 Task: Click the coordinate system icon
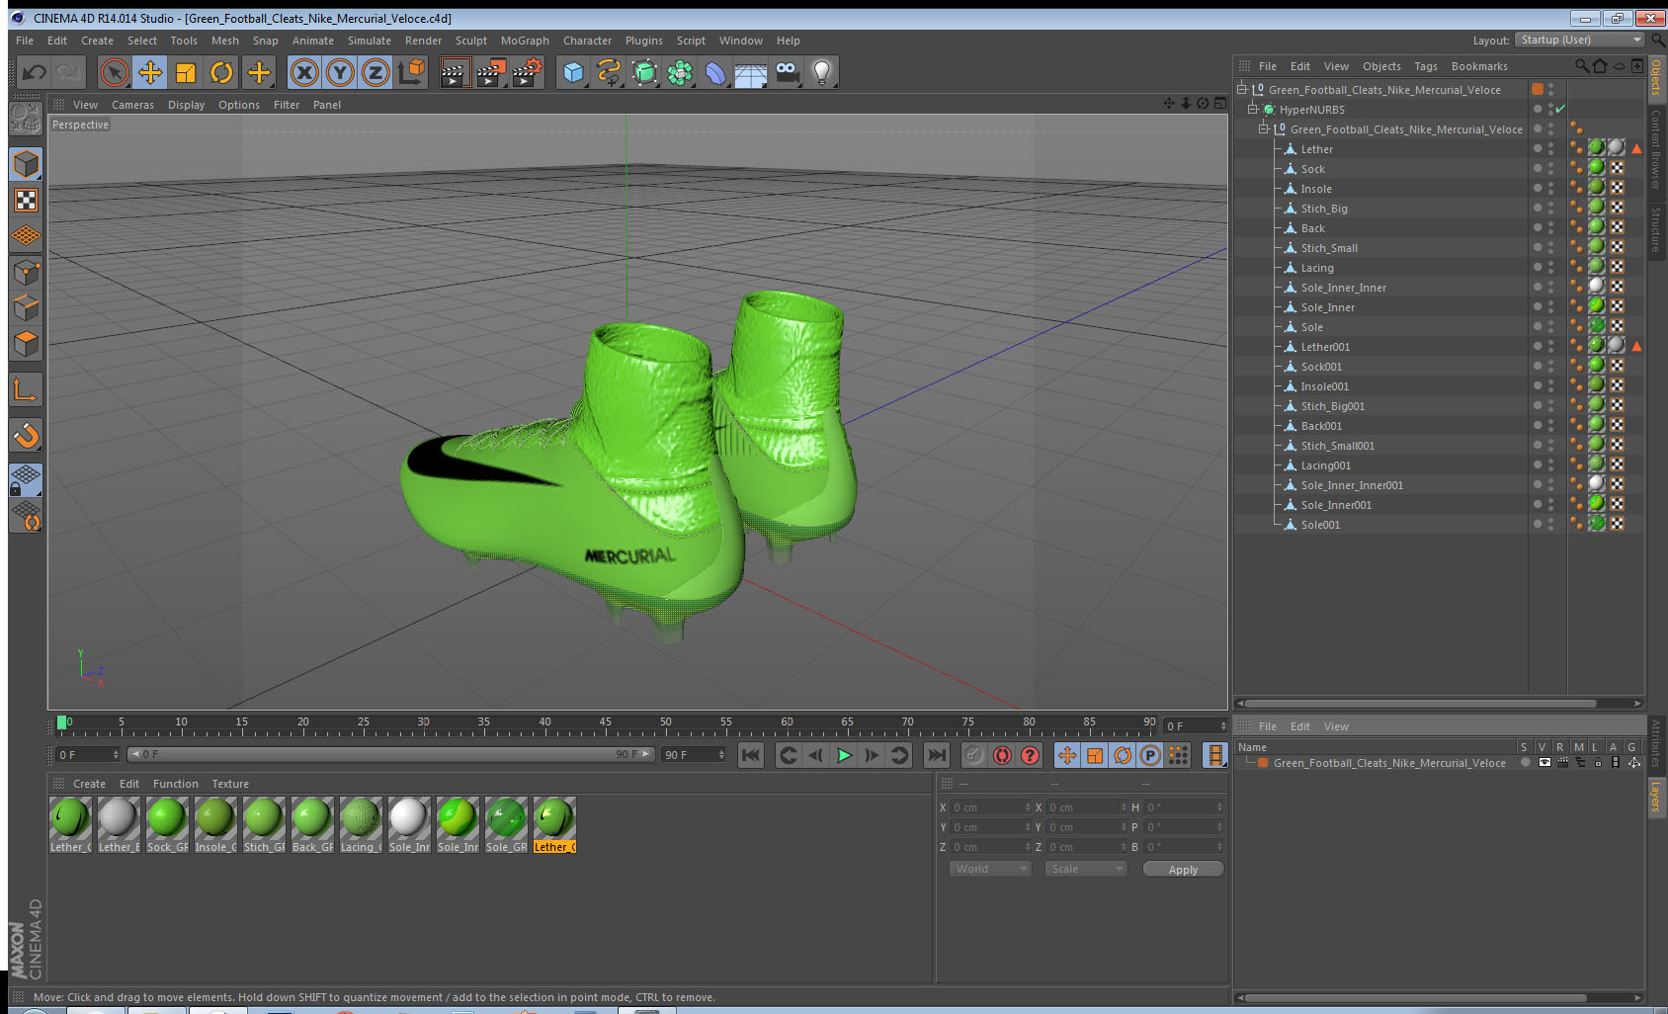click(411, 72)
